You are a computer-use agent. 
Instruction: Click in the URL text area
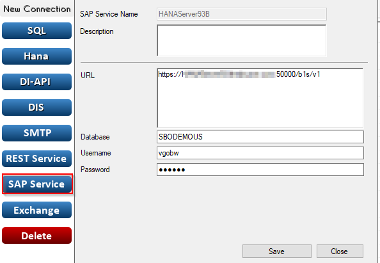pos(260,98)
